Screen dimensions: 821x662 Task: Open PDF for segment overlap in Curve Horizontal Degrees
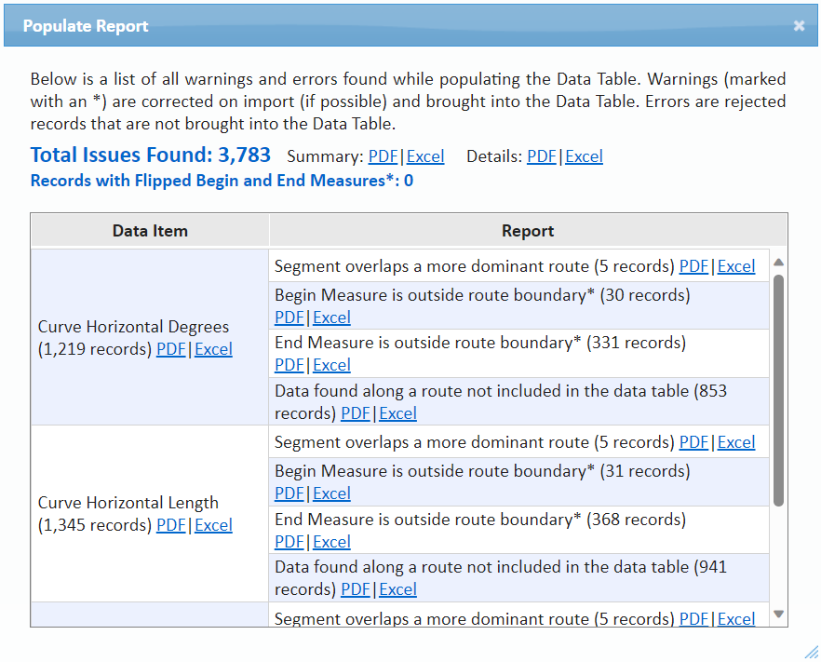[693, 266]
